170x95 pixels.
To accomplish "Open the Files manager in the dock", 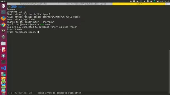I will (3, 43).
